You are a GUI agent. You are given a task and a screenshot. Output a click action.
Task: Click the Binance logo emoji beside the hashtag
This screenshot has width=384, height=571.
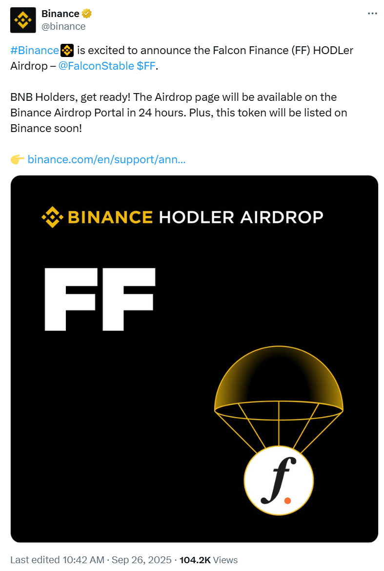click(x=66, y=50)
